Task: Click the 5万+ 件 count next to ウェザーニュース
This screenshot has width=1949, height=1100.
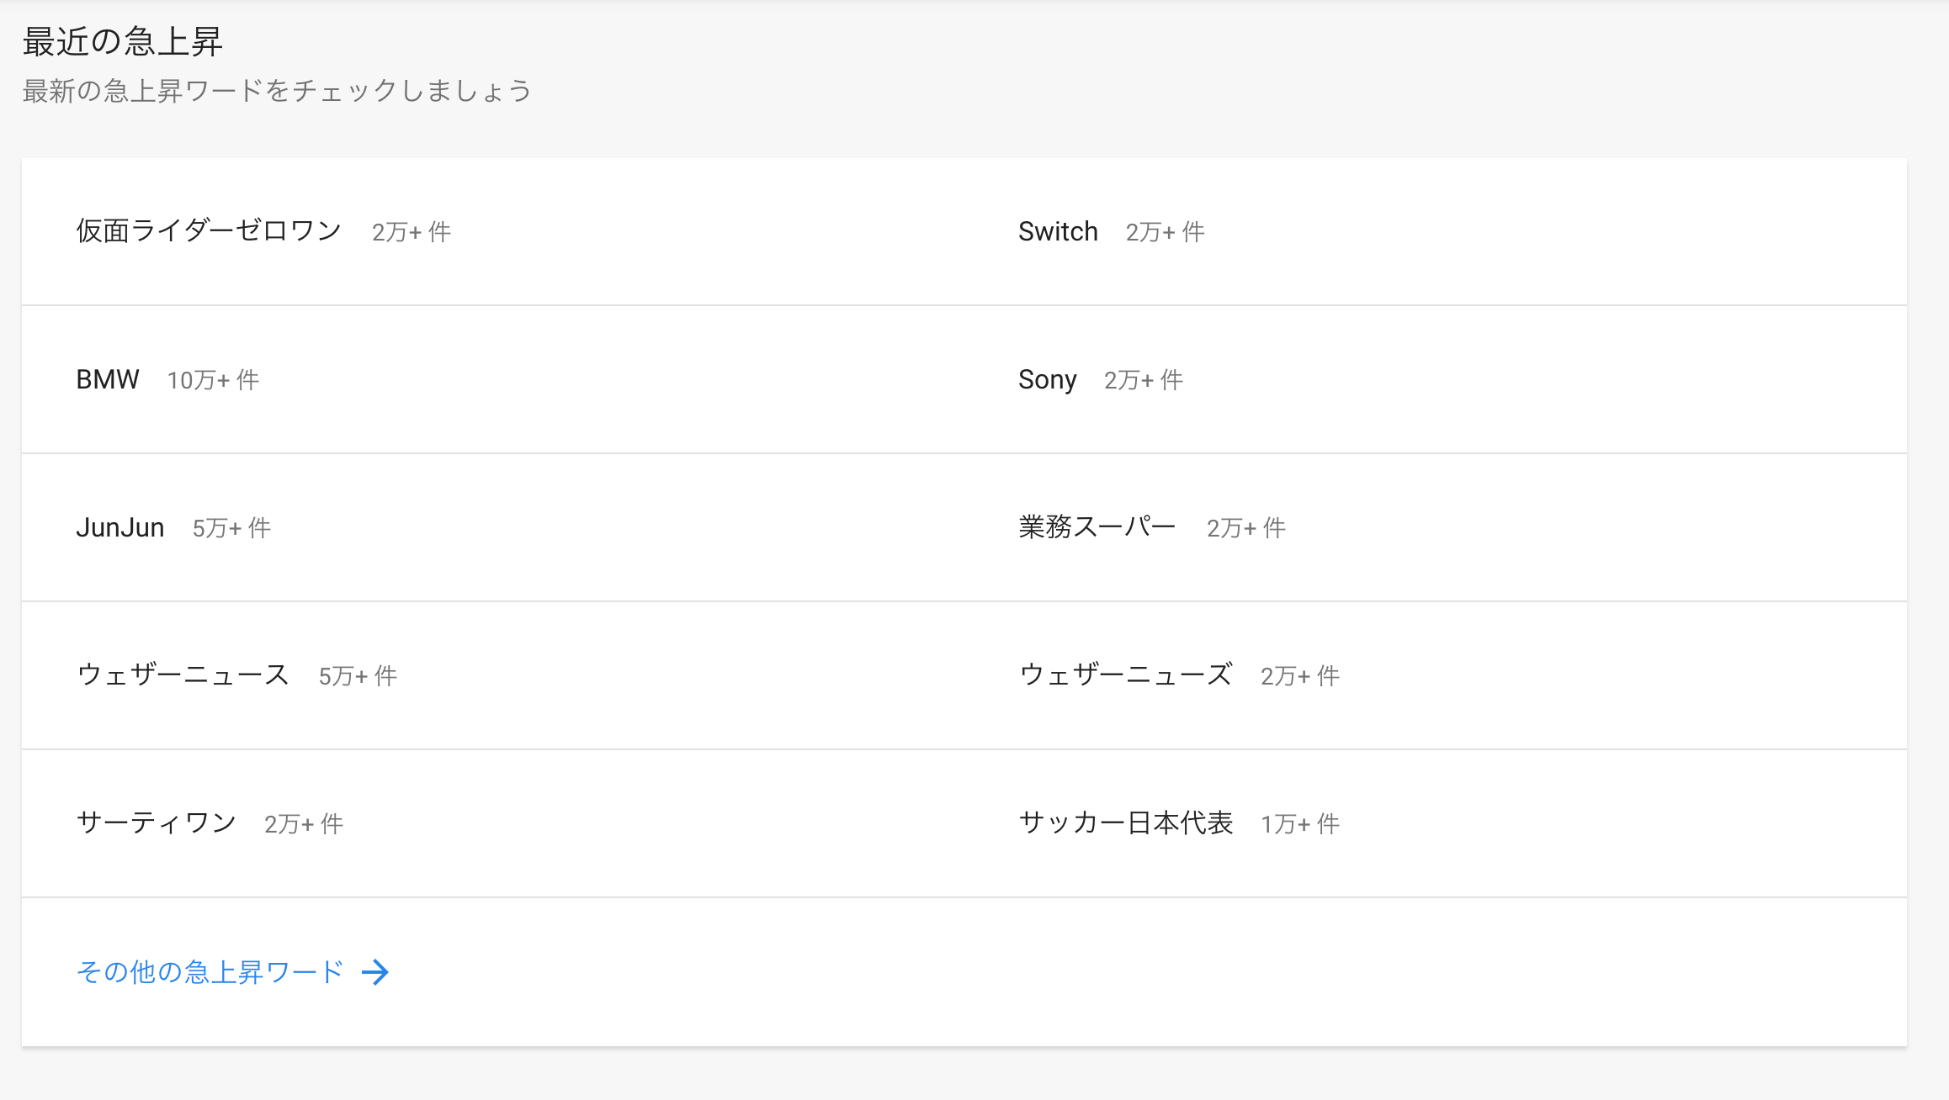Action: [358, 676]
